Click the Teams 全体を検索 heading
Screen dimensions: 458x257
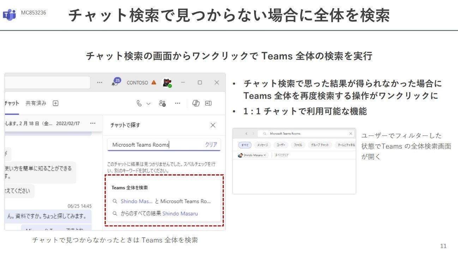point(129,188)
